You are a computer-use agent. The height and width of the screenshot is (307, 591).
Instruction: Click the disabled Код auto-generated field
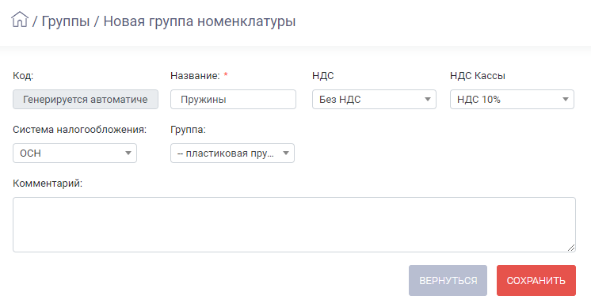86,100
